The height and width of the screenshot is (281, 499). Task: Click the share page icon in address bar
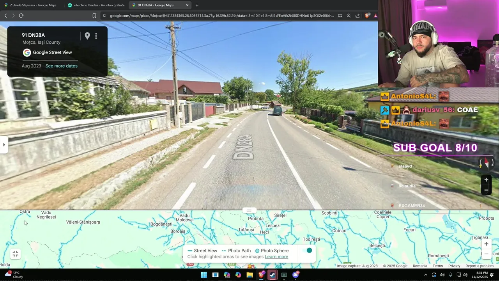pos(357,16)
